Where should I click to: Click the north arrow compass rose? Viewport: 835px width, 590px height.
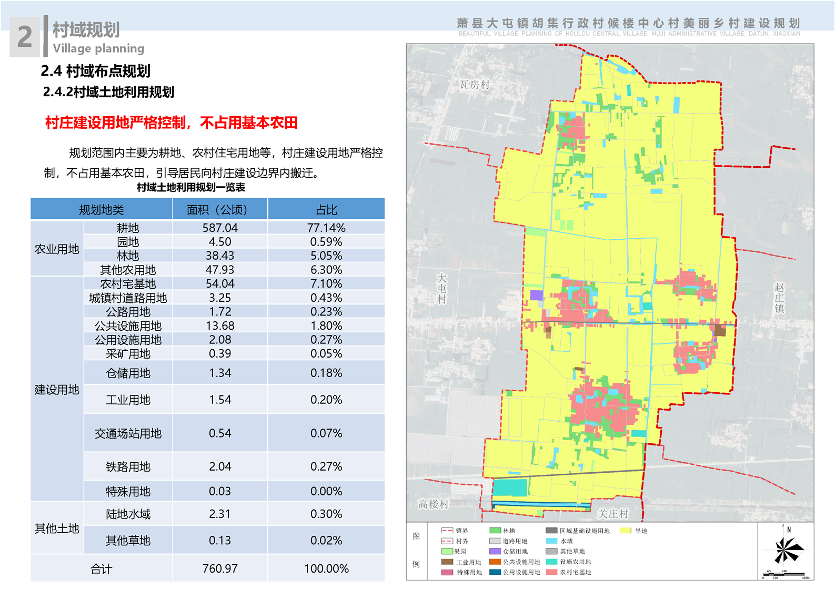pos(788,550)
